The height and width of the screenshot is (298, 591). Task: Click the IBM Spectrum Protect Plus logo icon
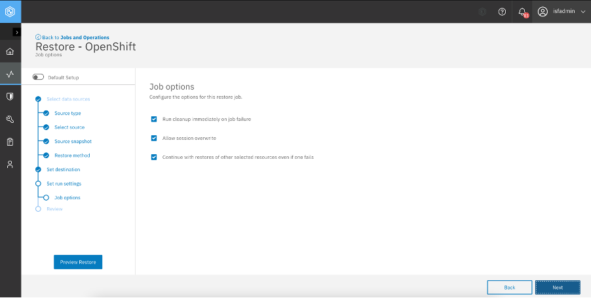(10, 12)
